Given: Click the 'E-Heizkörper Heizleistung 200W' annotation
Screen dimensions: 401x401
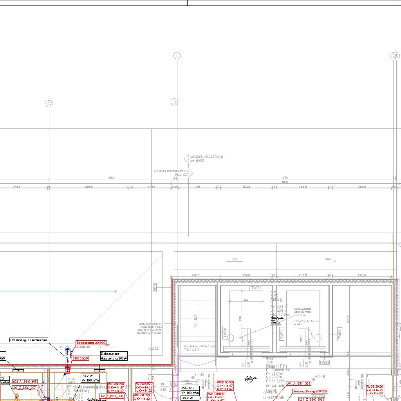Looking at the screenshot, I should 114,356.
